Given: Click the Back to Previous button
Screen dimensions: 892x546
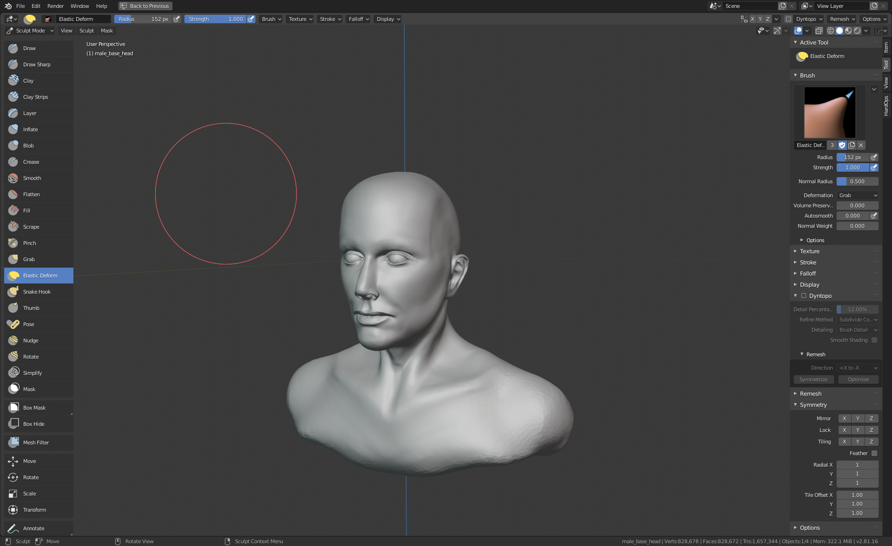Looking at the screenshot, I should pos(145,6).
